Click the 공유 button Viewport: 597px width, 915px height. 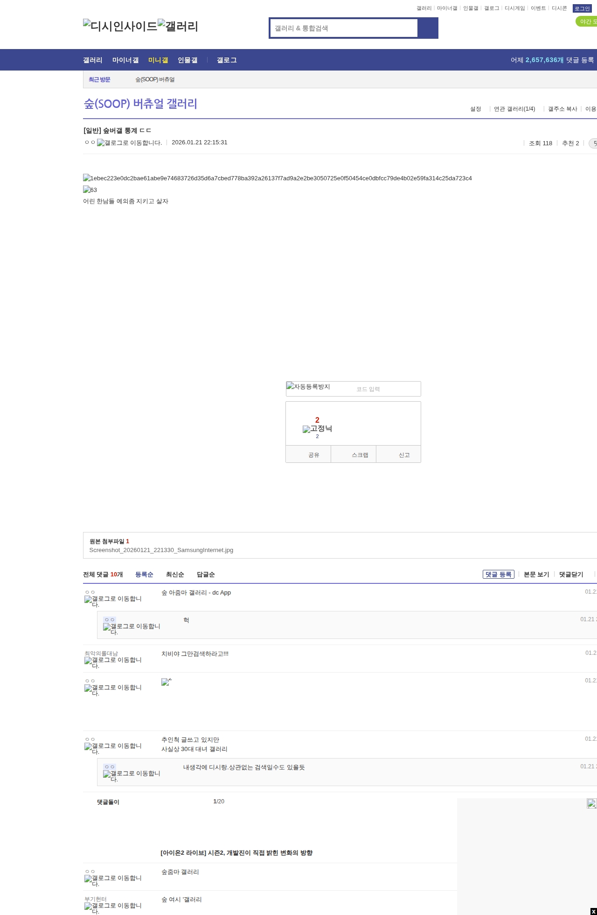[x=309, y=454]
